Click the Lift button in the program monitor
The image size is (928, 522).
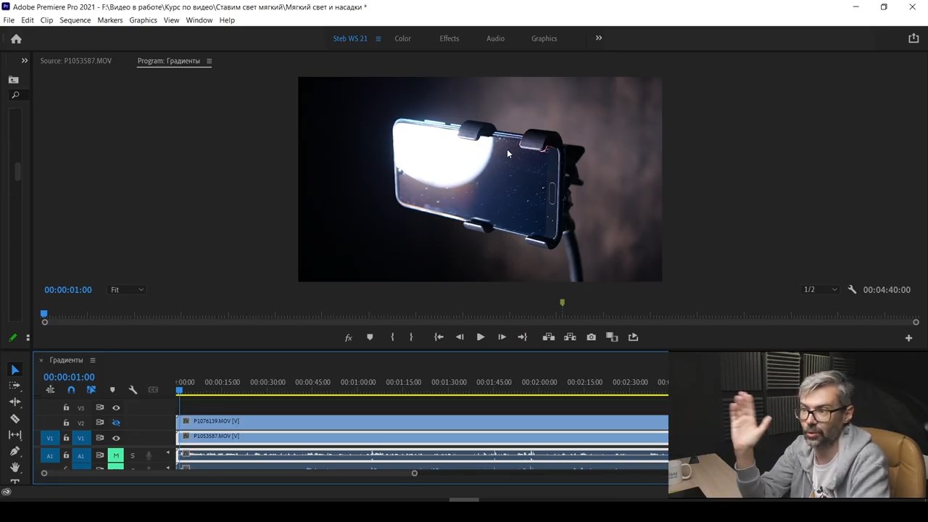549,337
